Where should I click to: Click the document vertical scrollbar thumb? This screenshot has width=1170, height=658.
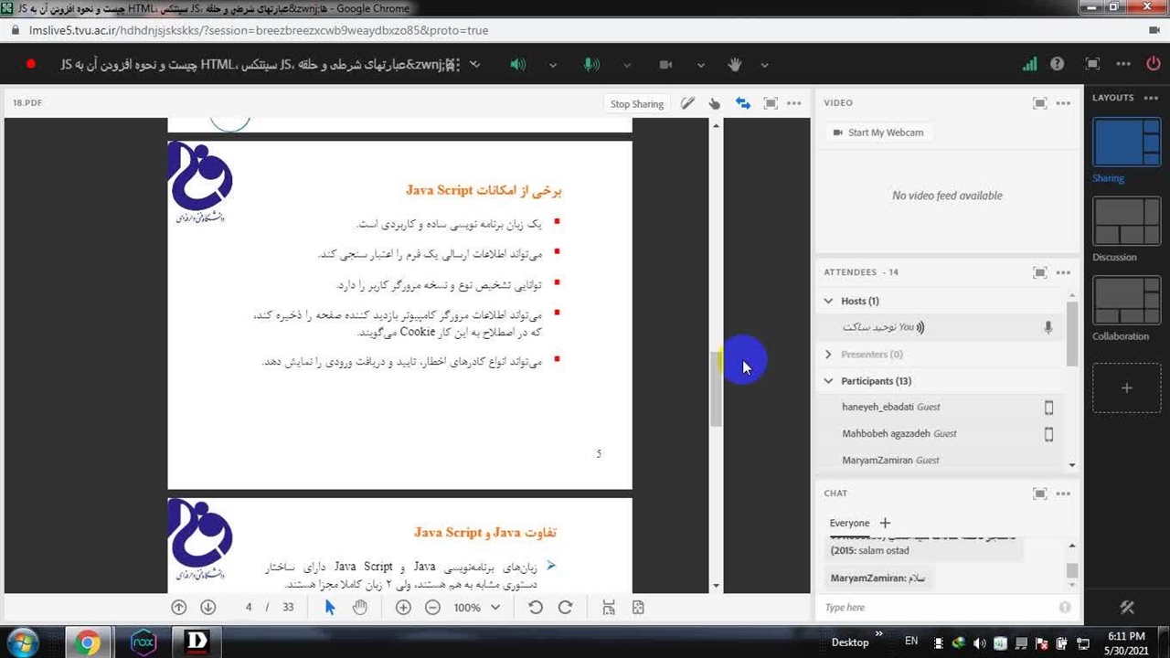coord(717,388)
